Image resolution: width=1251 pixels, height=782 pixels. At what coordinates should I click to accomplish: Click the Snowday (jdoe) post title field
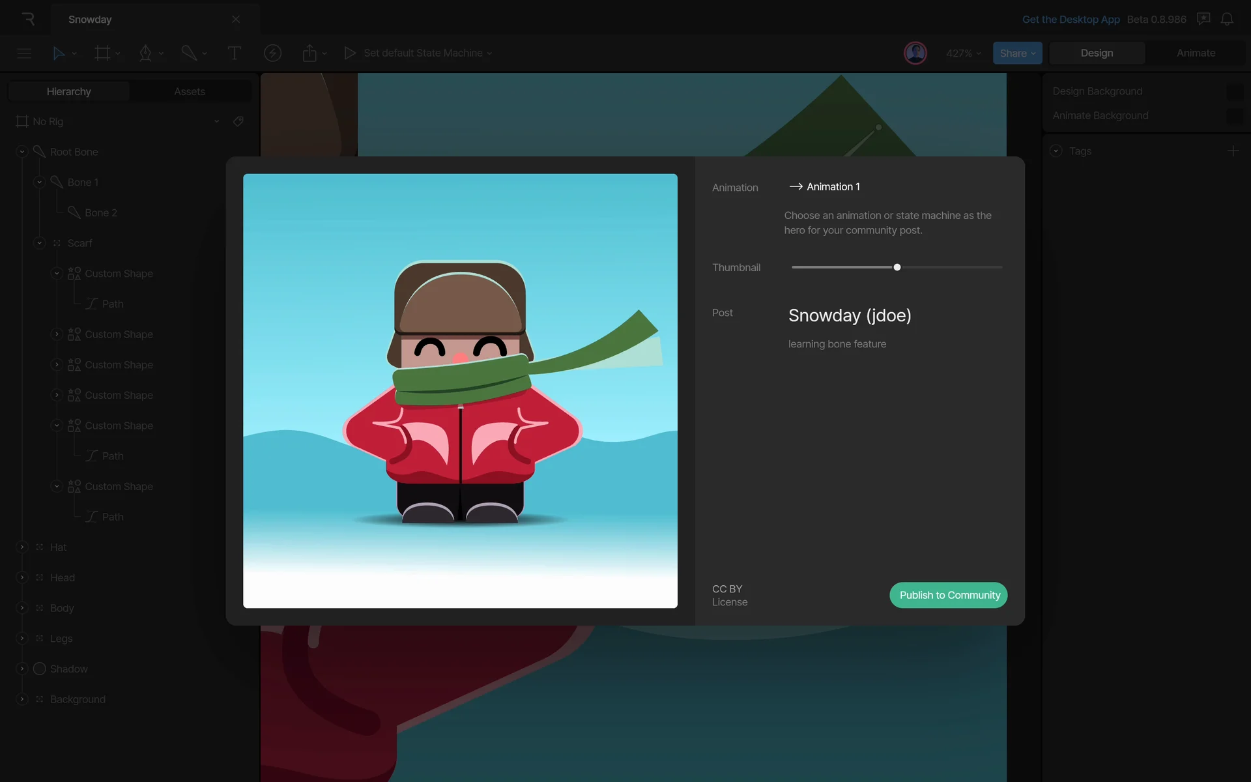[850, 315]
